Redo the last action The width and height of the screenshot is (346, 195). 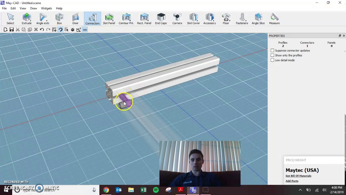coord(48,30)
